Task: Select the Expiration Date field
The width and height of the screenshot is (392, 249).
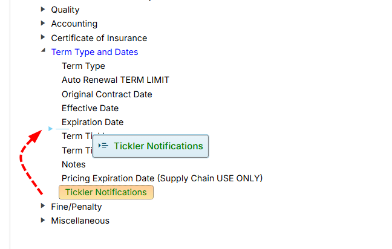Action: pos(92,122)
